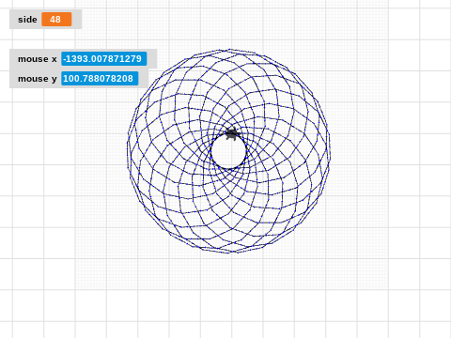Click the gray padding right of mouse y value

tap(143, 79)
